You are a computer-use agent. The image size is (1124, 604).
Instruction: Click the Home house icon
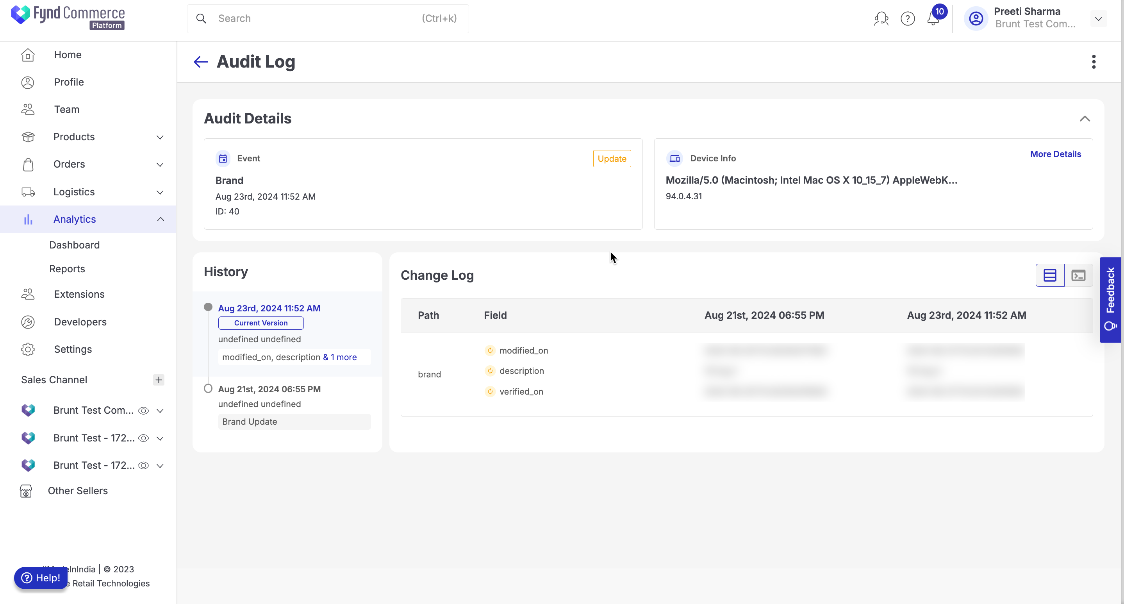pos(28,55)
